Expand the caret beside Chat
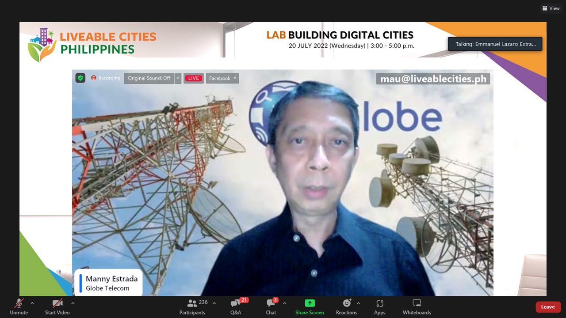The height and width of the screenshot is (318, 566). (284, 303)
